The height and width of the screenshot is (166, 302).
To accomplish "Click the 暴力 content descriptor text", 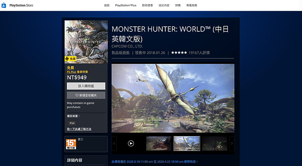I will point(81,139).
